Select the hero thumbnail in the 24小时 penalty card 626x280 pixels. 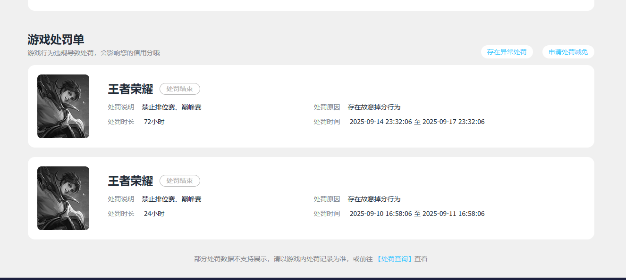(63, 198)
